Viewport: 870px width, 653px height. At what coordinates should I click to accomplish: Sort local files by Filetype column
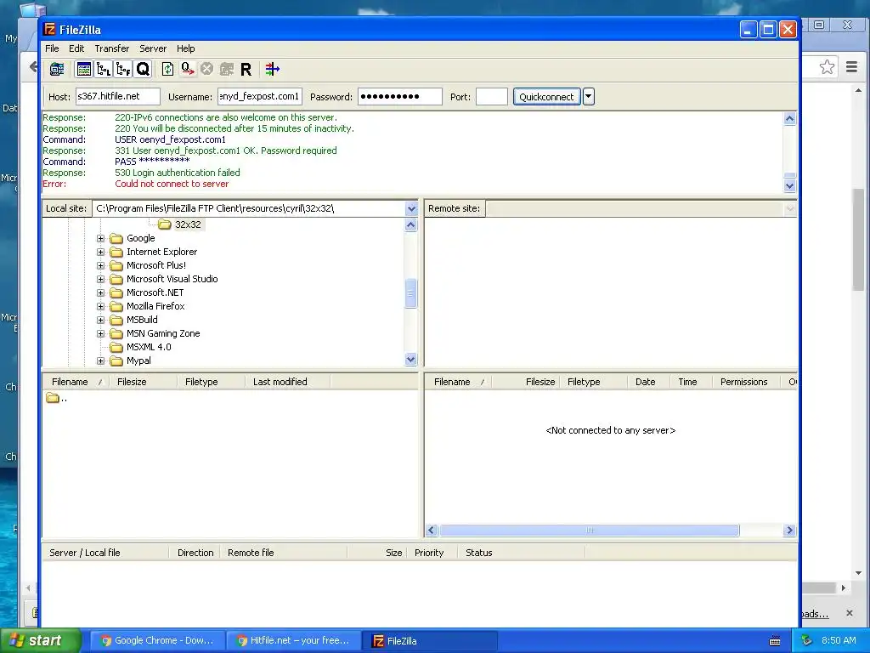(212, 382)
